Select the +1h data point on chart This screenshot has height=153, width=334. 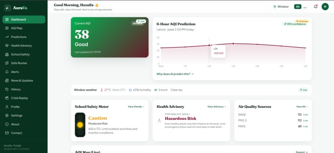[185, 47]
